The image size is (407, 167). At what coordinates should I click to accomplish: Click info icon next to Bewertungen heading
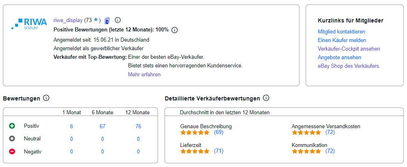coord(46,98)
